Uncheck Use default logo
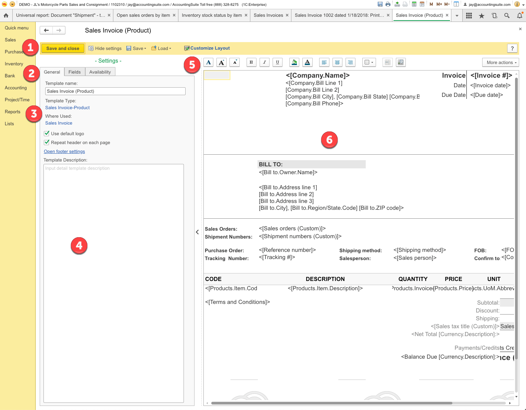The width and height of the screenshot is (526, 410). pyautogui.click(x=47, y=133)
